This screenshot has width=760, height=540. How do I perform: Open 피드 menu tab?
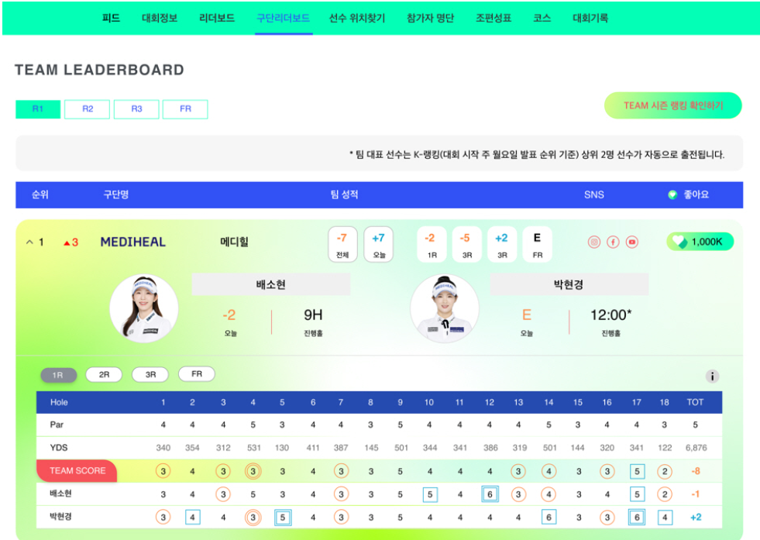click(111, 18)
